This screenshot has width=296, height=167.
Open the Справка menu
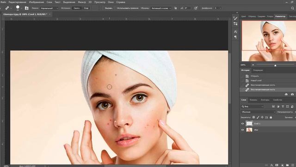[121, 2]
